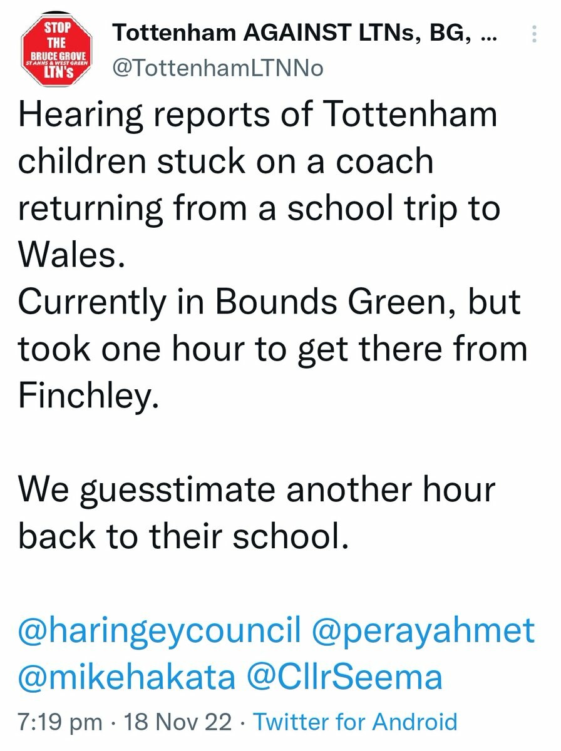Click the word 'Wales.' in the tweet
This screenshot has height=751, width=561.
(x=68, y=254)
